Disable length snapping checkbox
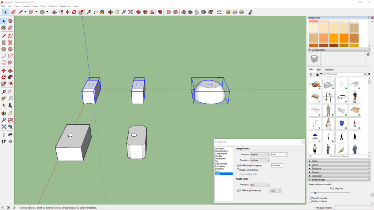 pyautogui.click(x=238, y=166)
